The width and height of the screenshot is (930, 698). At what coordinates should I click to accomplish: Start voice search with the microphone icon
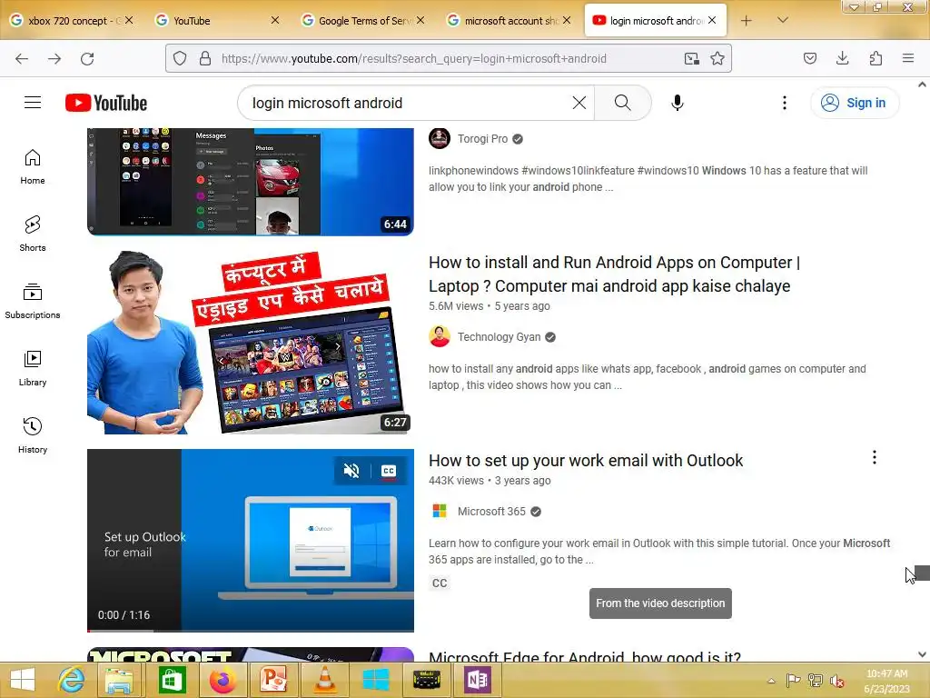click(x=678, y=103)
